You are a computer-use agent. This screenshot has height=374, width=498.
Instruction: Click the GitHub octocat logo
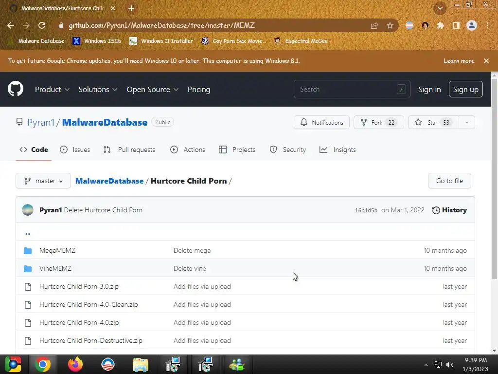coord(16,89)
